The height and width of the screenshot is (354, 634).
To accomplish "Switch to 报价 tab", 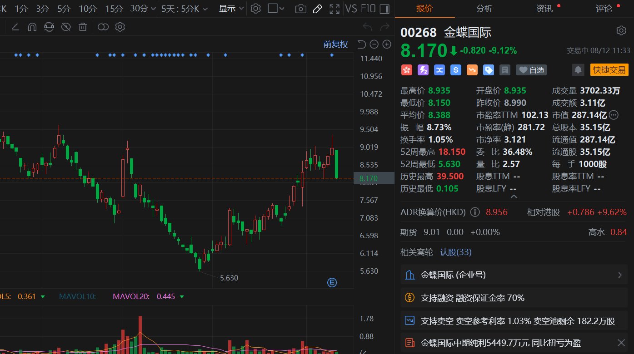I will point(424,9).
